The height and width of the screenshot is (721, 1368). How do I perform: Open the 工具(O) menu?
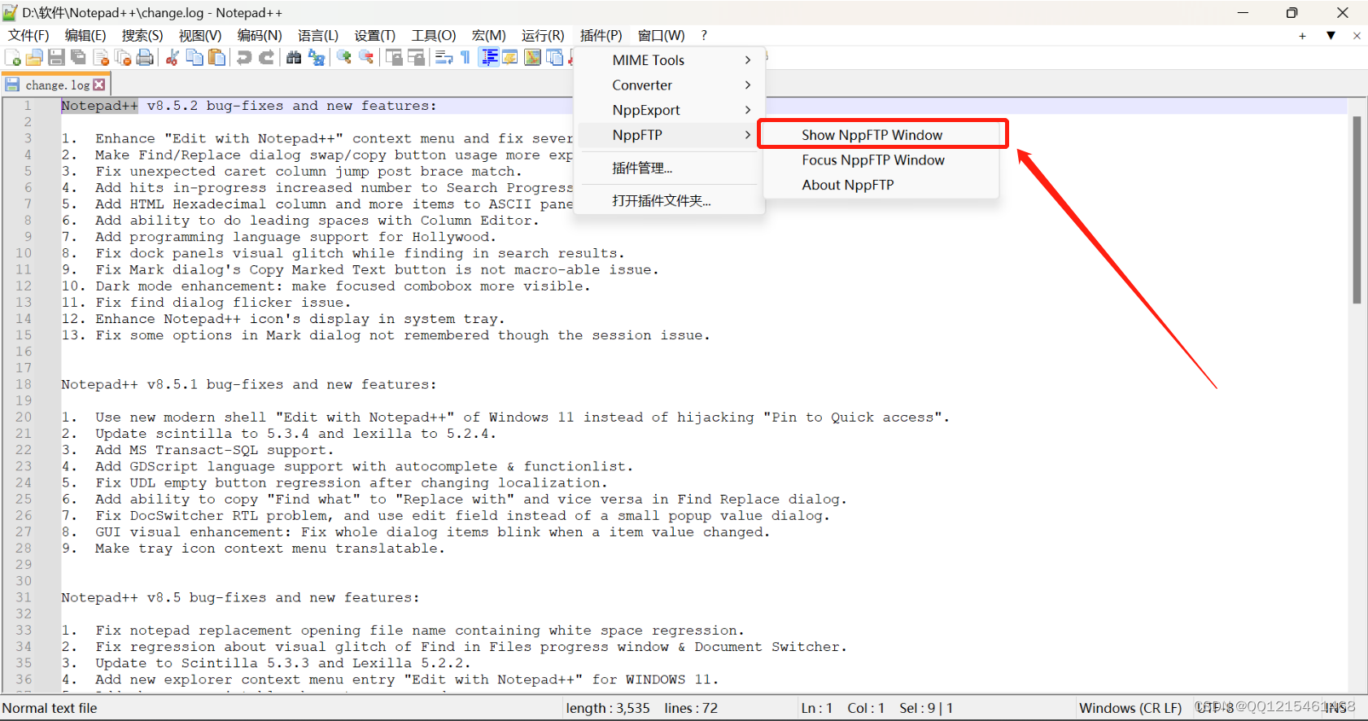pos(434,35)
